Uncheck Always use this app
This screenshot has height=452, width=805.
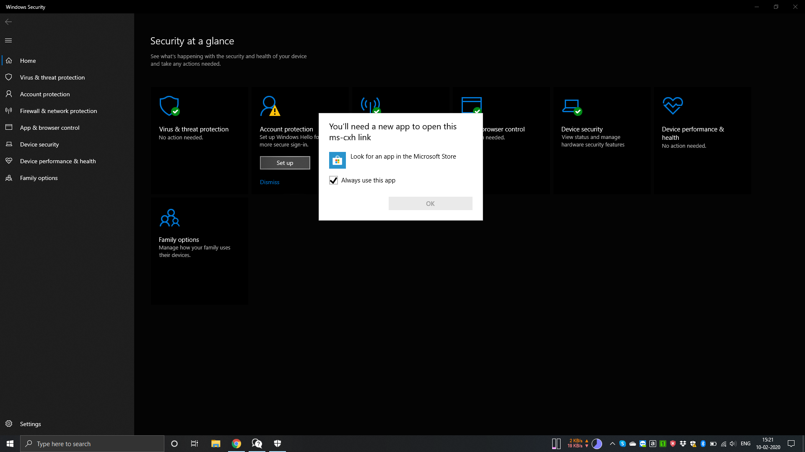[x=333, y=180]
